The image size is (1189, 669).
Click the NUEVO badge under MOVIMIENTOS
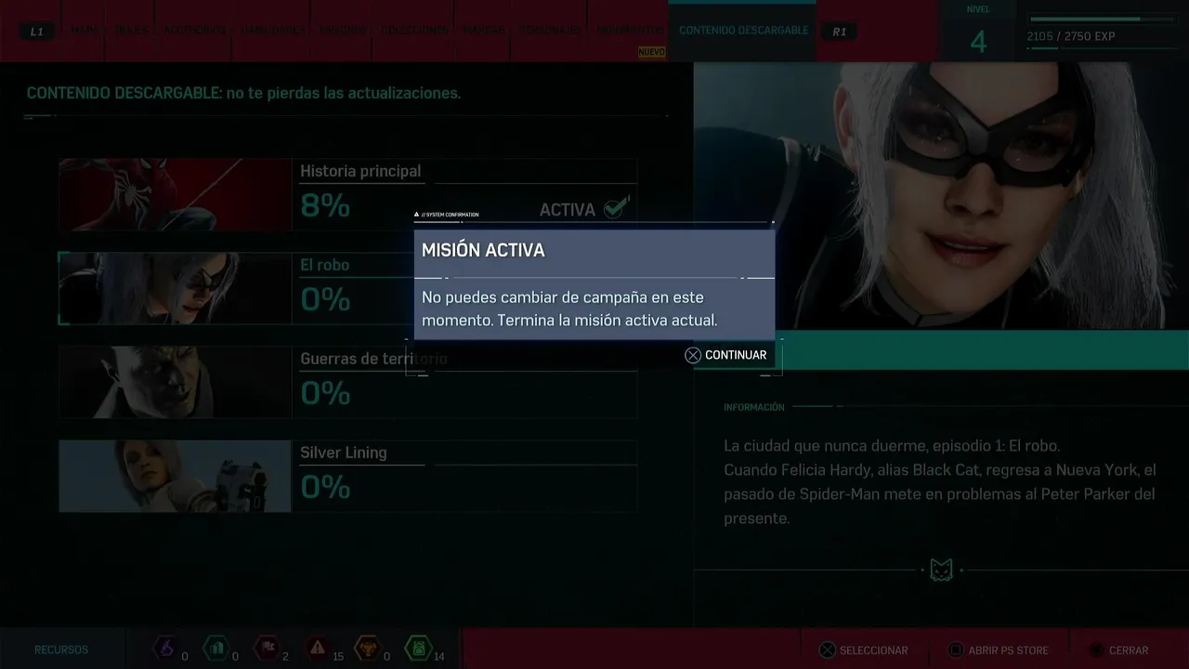click(651, 53)
